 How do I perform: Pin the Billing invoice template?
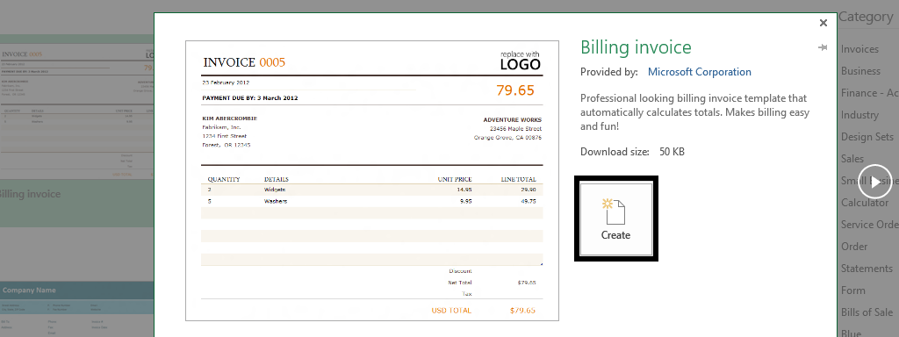pos(823,47)
